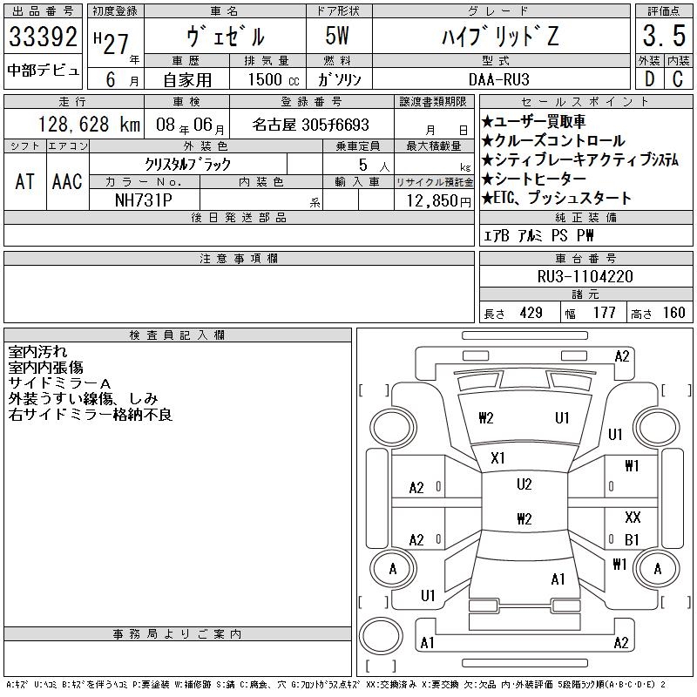Select the 中部デビュ label under the lot number
The width and height of the screenshot is (697, 697).
43,71
